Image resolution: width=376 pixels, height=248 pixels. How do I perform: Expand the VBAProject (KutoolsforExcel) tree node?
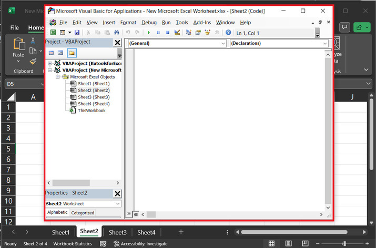click(50, 63)
